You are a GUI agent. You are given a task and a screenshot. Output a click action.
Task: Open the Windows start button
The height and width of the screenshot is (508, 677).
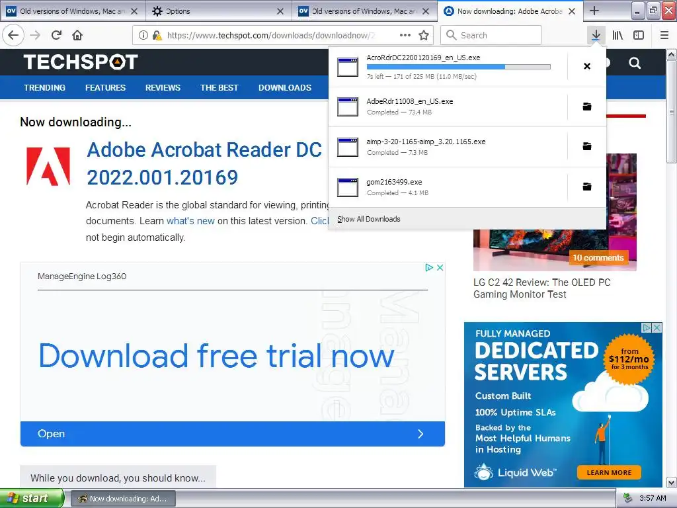(32, 498)
